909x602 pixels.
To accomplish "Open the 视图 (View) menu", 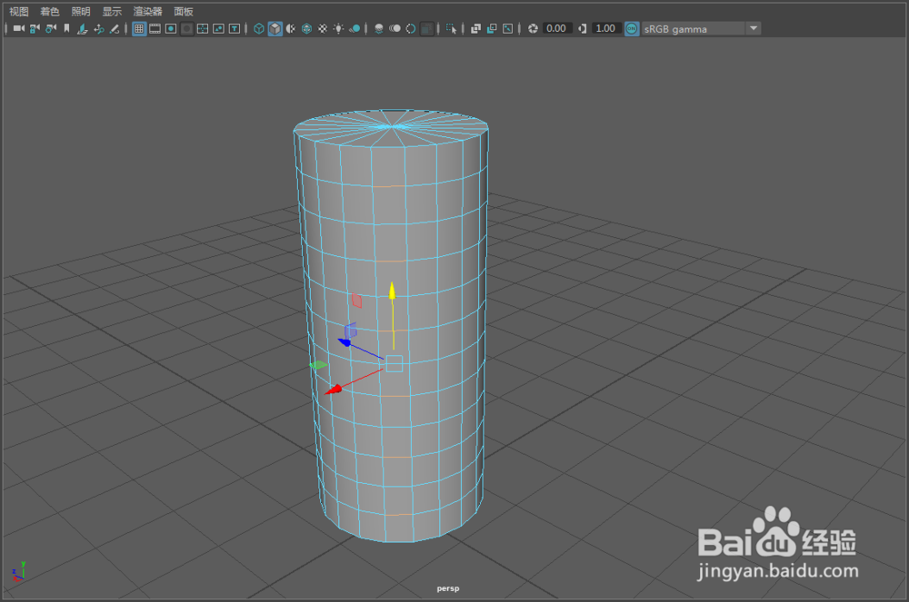I will pyautogui.click(x=18, y=12).
